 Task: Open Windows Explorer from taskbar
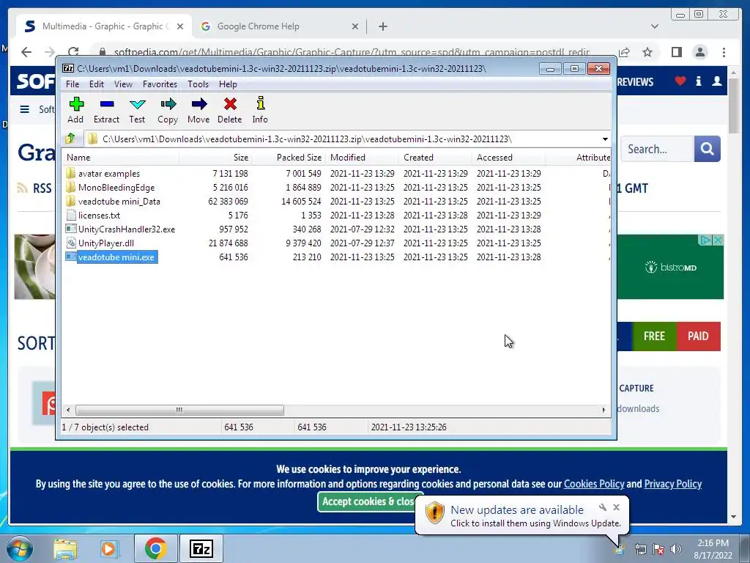pos(65,549)
